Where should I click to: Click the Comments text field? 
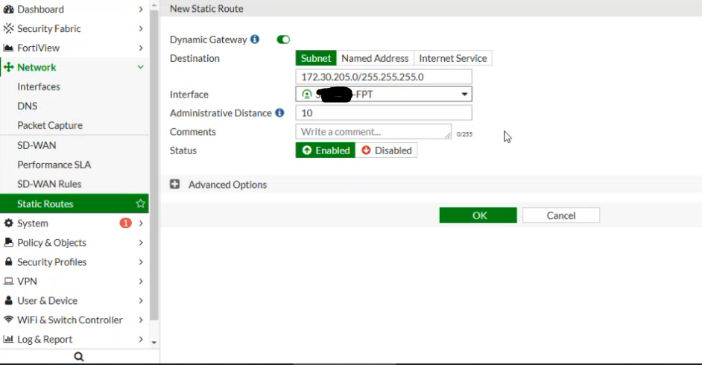373,132
